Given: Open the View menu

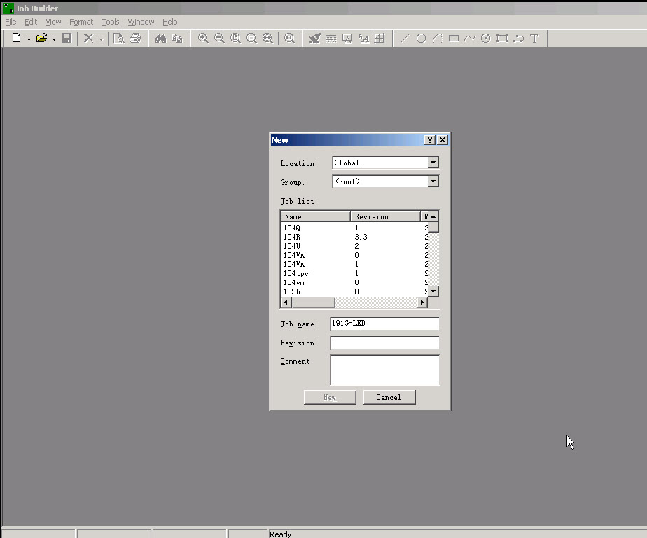Looking at the screenshot, I should pos(53,22).
